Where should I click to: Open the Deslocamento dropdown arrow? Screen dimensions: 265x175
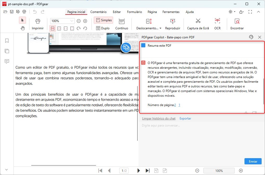point(160,28)
